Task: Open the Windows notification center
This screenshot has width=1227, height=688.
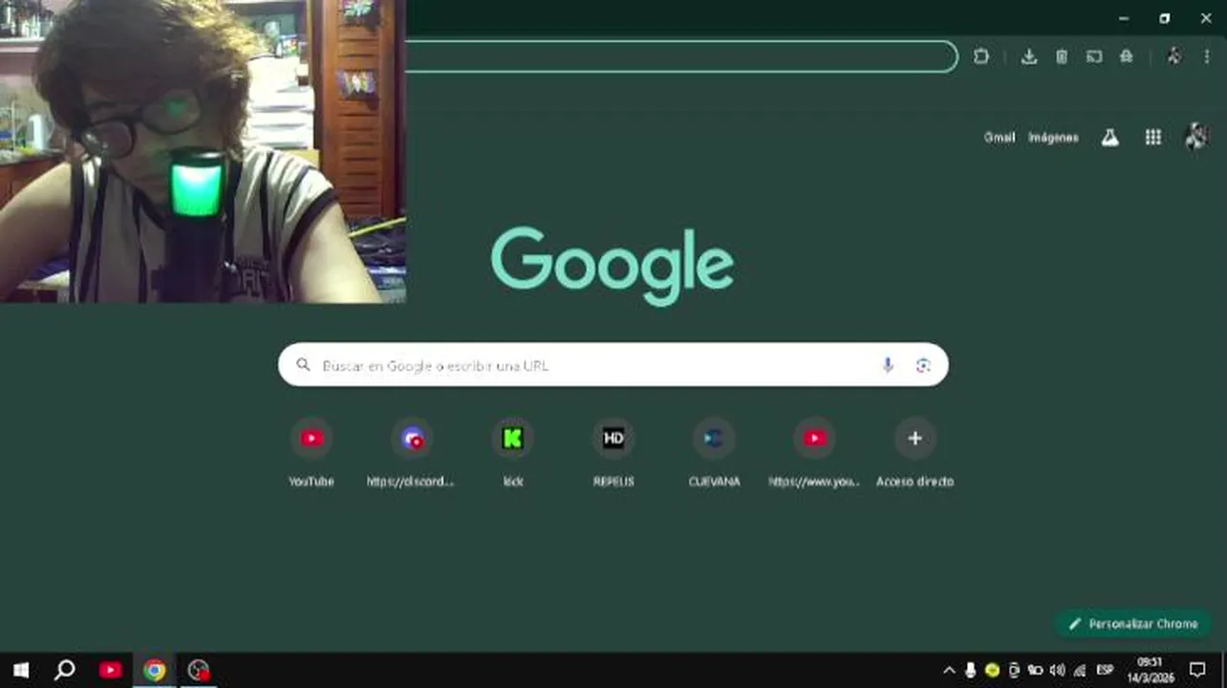Action: [x=1197, y=670]
